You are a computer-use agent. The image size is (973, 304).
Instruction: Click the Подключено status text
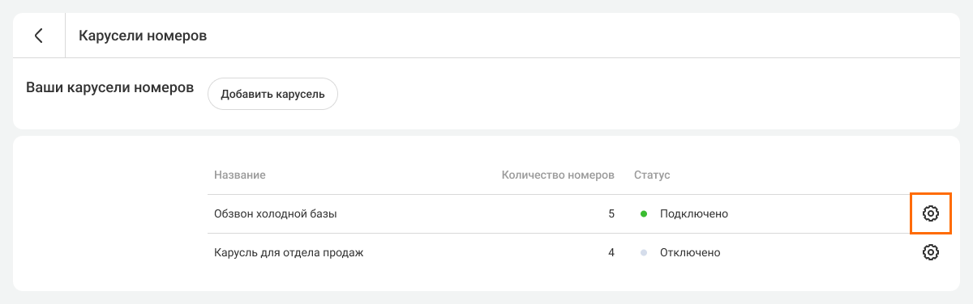[694, 214]
